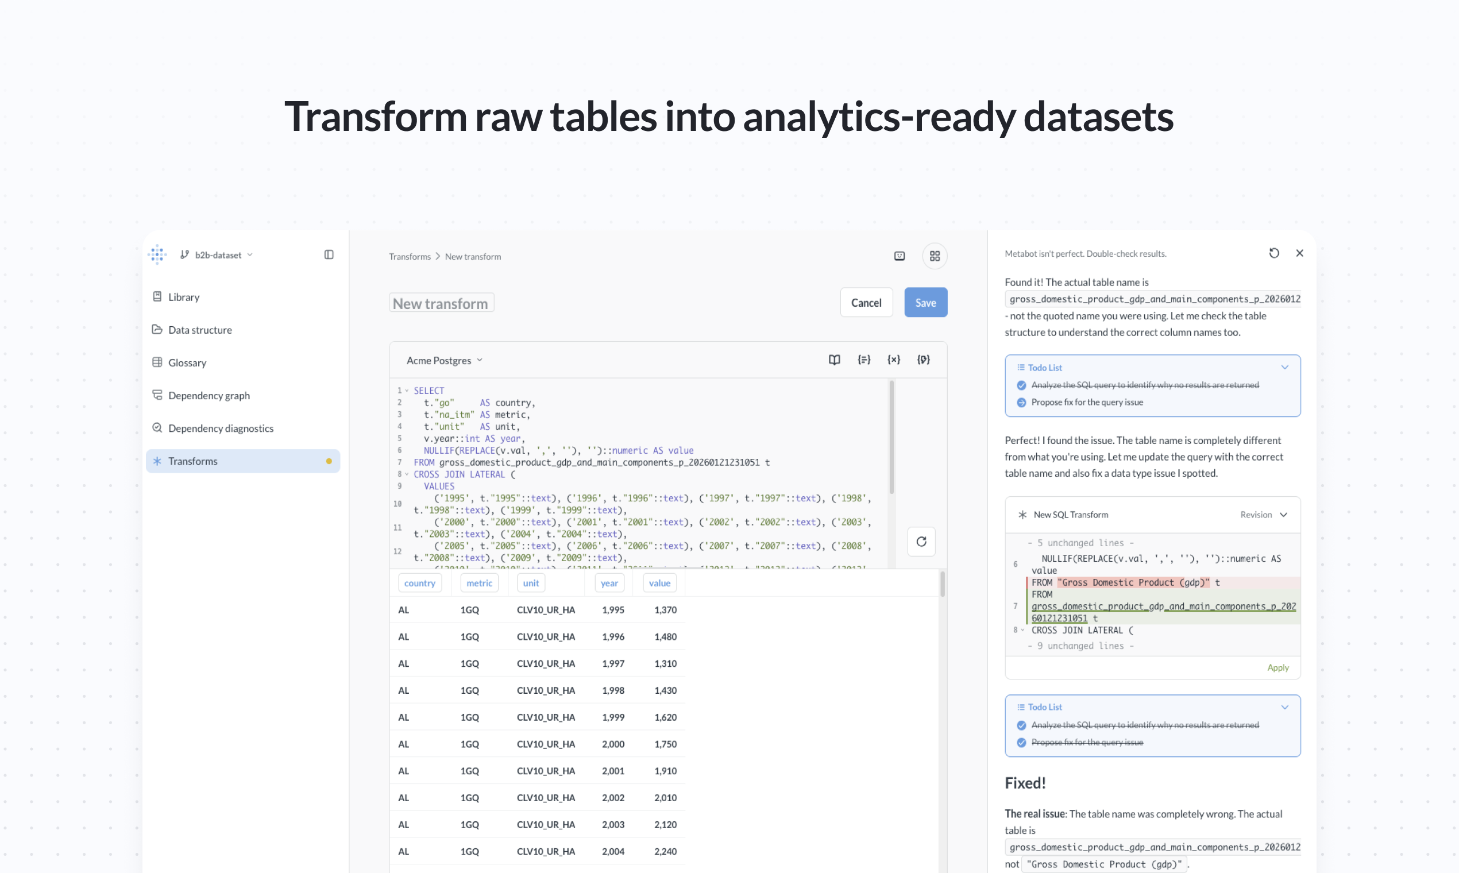Retry Metabot response with the refresh icon
This screenshot has width=1459, height=873.
point(1273,253)
